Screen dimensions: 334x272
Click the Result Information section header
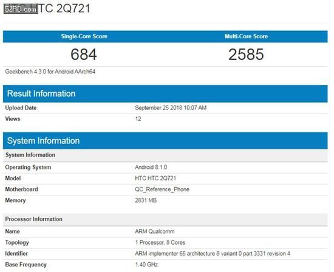coord(165,93)
